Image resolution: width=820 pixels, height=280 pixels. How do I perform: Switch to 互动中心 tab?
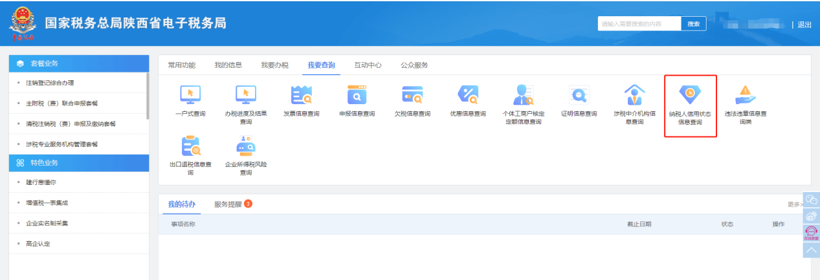[368, 65]
